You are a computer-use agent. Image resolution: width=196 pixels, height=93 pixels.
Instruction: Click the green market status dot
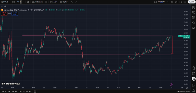46,10
